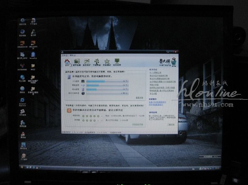Viewport: 248px width, 185px height.
Task: Open 千千音乐 desktop shortcut
Action: pos(33,22)
